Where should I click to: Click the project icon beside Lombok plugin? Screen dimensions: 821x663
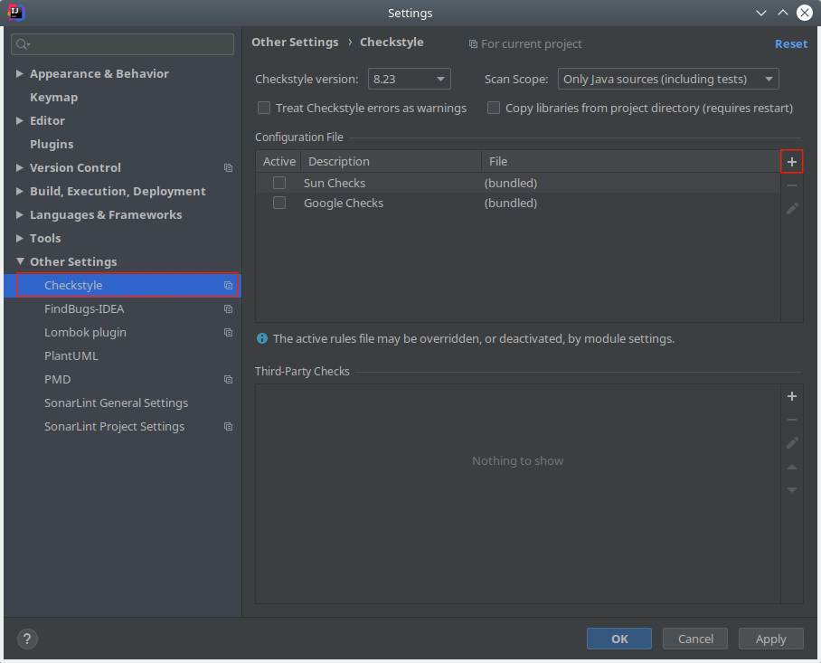228,333
